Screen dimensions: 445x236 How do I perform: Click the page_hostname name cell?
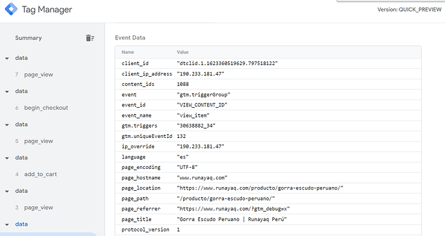141,177
